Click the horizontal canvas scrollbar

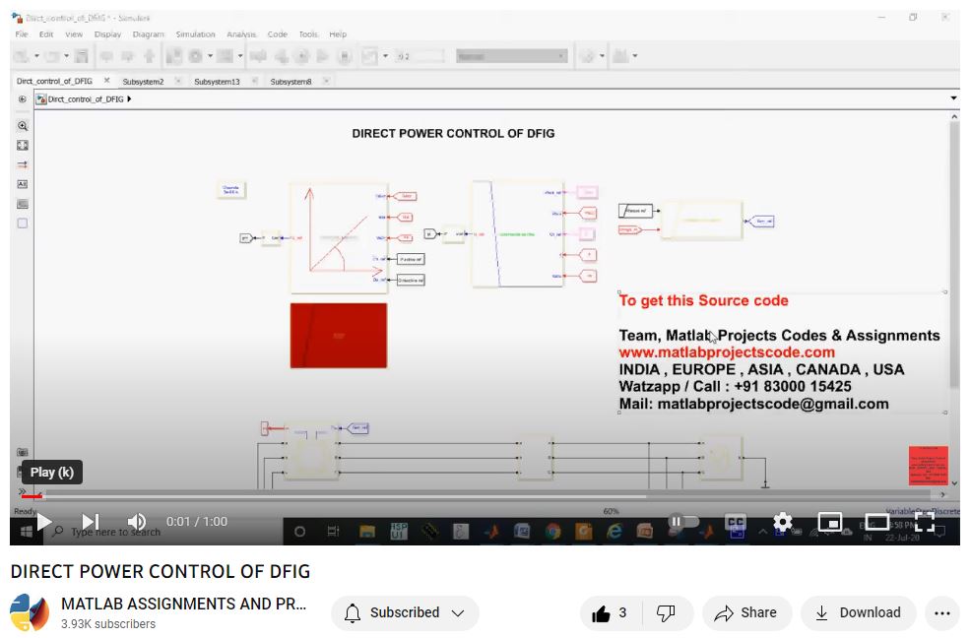click(x=488, y=494)
